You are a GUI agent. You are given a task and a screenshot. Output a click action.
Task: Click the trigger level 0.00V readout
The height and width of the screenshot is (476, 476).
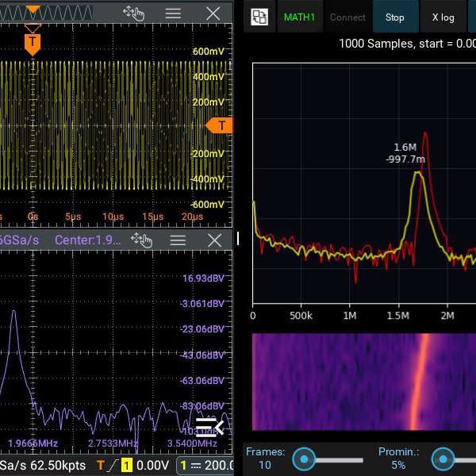(152, 465)
